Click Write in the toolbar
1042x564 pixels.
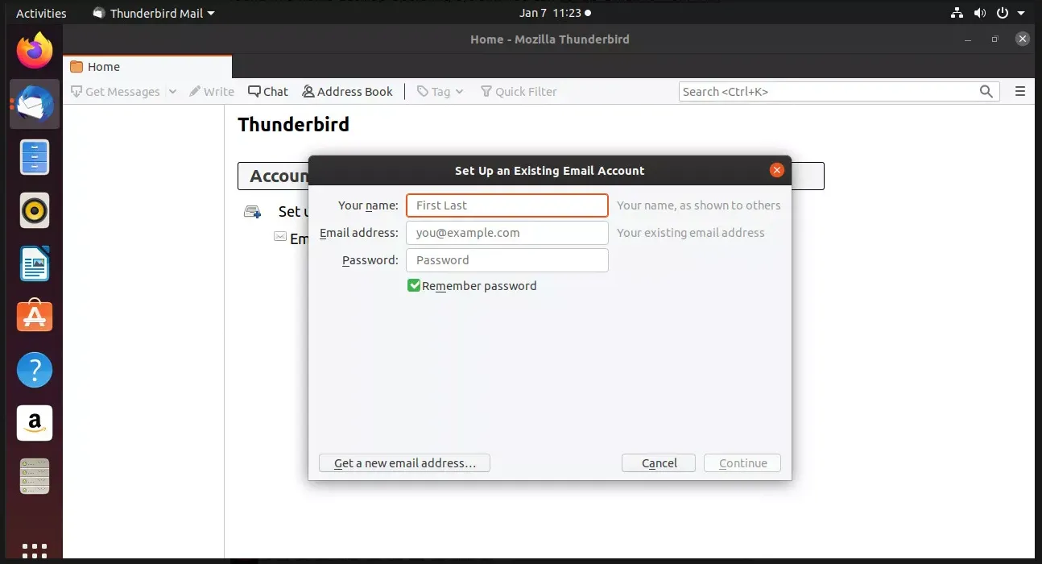[x=212, y=92]
